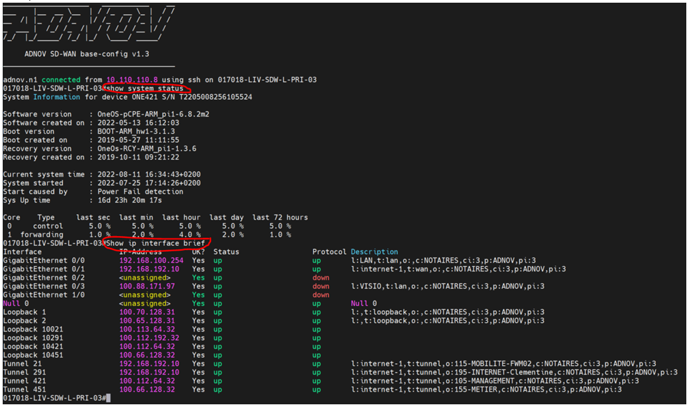Click IP address 100.88.171.97
Viewport: 689px width, 407px height.
coord(147,286)
